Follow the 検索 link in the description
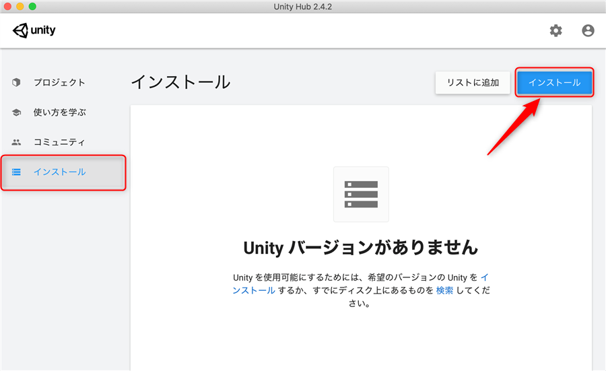Viewport: 606px width, 371px height. click(x=444, y=290)
